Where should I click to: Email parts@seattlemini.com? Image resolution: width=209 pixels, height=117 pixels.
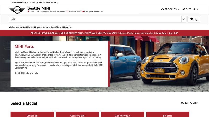[x=94, y=11]
